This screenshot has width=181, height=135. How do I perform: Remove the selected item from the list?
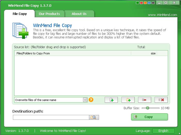click(144, 100)
